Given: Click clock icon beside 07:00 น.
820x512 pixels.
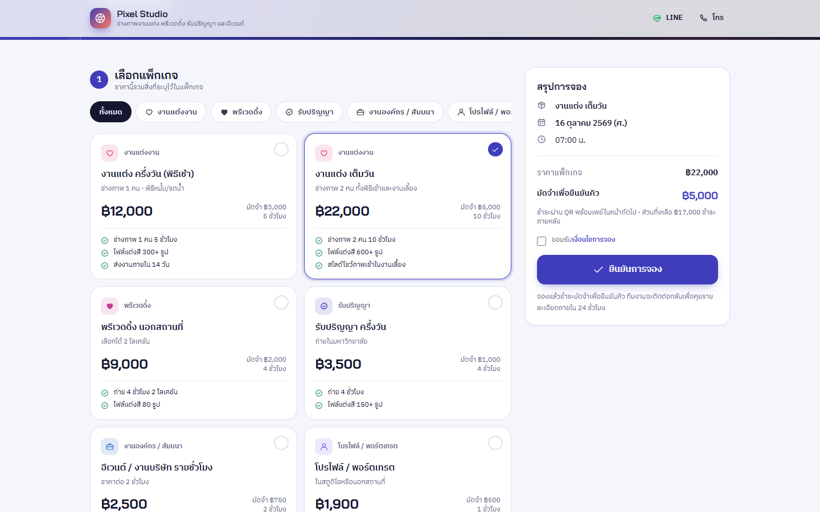Looking at the screenshot, I should (x=542, y=140).
